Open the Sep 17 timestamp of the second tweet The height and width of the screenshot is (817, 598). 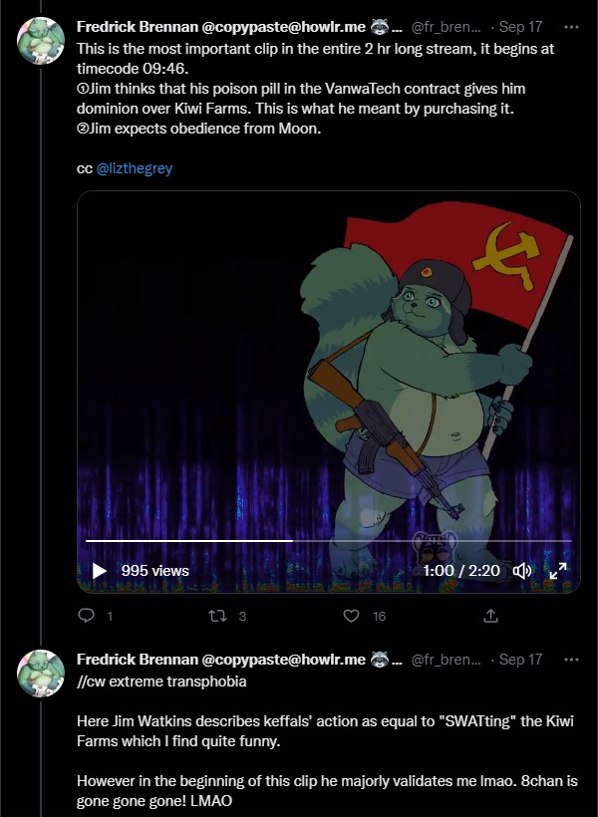520,660
